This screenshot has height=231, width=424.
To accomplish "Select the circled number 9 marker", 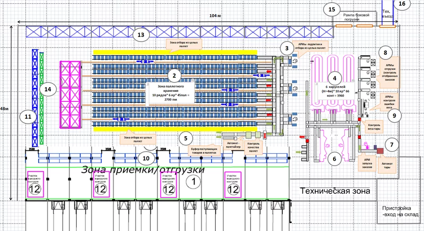I will (x=394, y=115).
